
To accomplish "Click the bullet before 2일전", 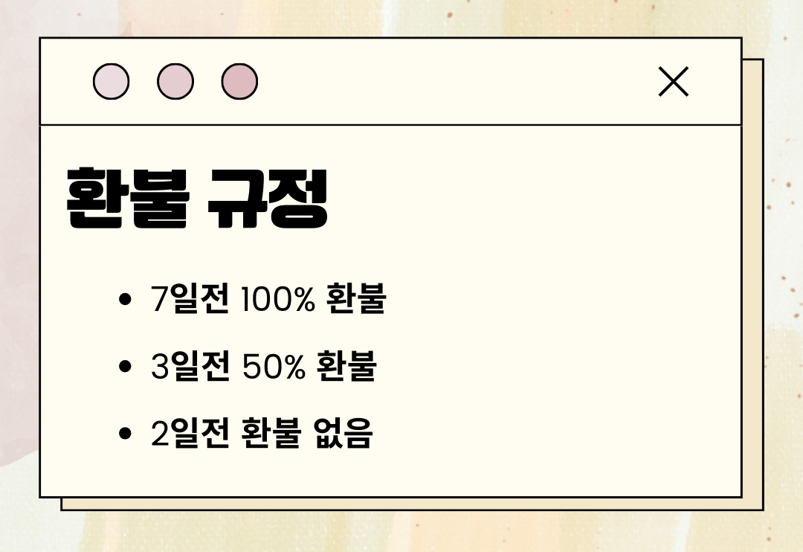I will pos(125,433).
